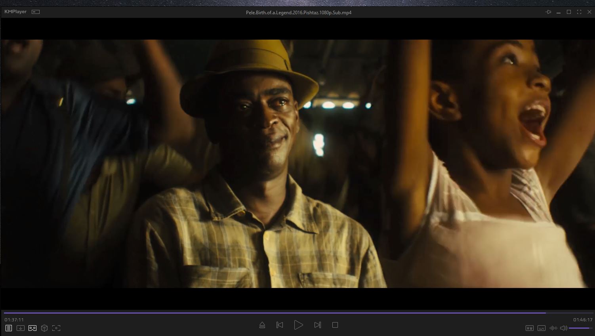Stop the video playback
The width and height of the screenshot is (595, 336).
[335, 325]
